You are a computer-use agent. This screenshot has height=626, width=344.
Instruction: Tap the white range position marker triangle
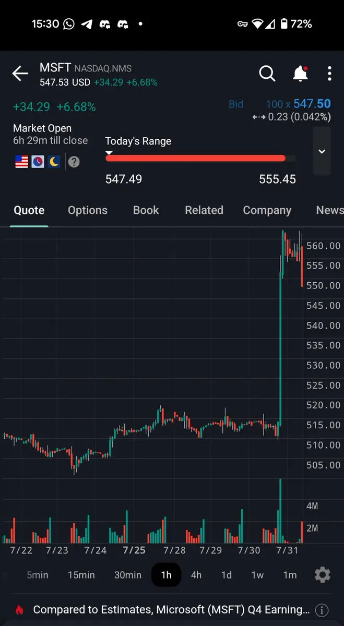[109, 152]
